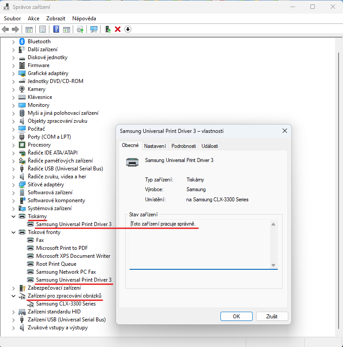Close the Samsung driver properties dialog
Image resolution: width=343 pixels, height=347 pixels.
285,131
